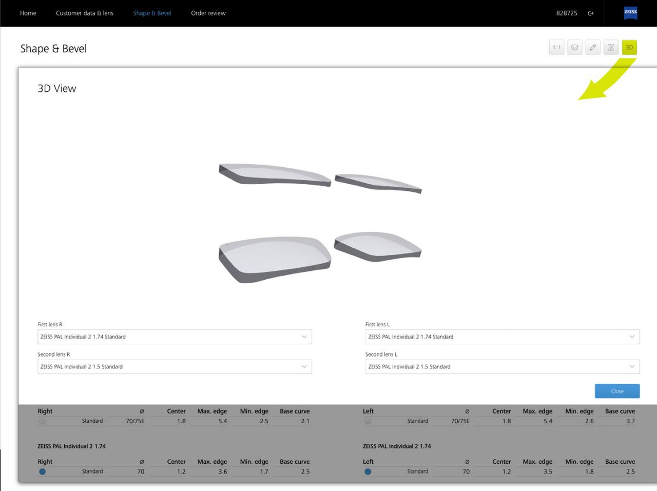Select Left ZEISS PAL Individual 2 1.74 radio
The height and width of the screenshot is (491, 657).
click(x=368, y=471)
